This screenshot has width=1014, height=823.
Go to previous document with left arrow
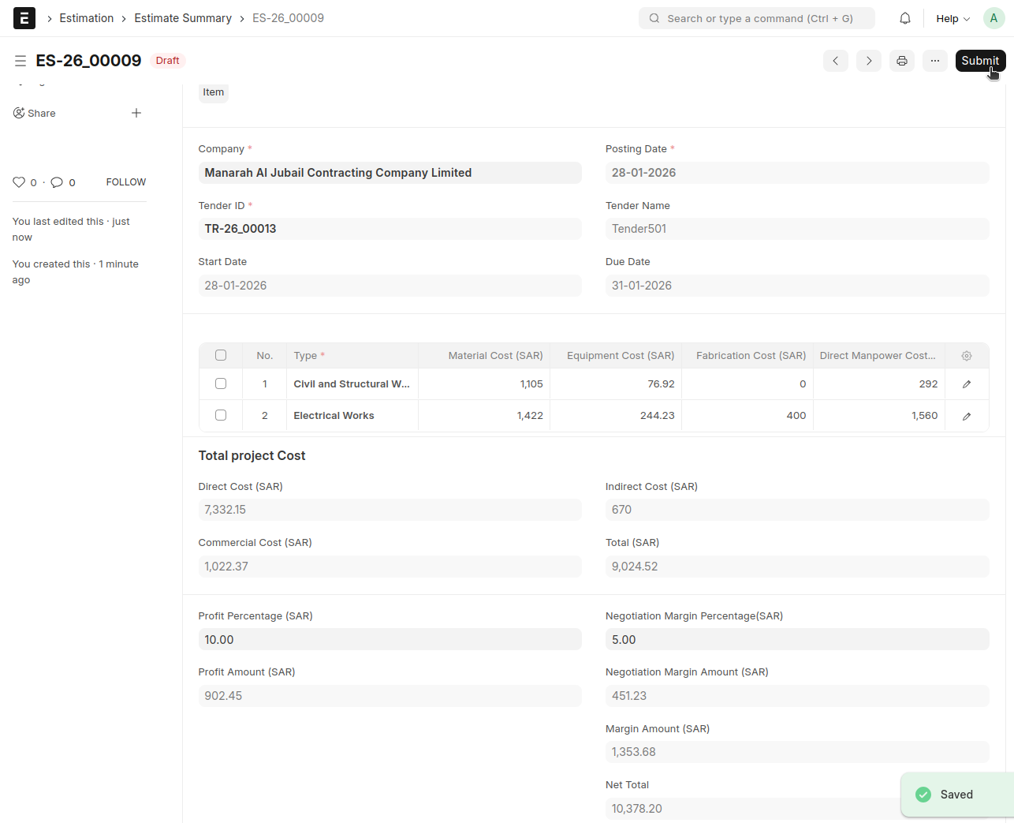(836, 61)
